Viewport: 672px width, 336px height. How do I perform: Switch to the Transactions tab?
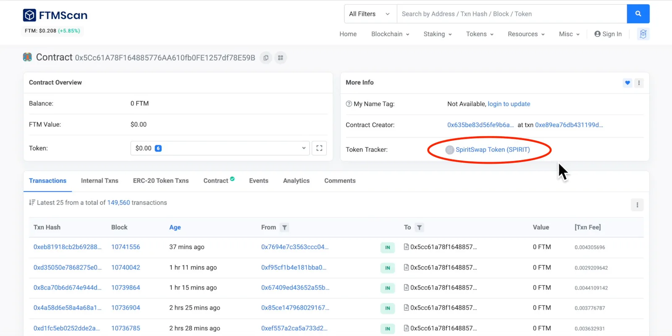pos(47,181)
